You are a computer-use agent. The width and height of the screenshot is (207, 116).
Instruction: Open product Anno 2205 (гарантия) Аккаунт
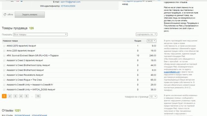[21, 51]
